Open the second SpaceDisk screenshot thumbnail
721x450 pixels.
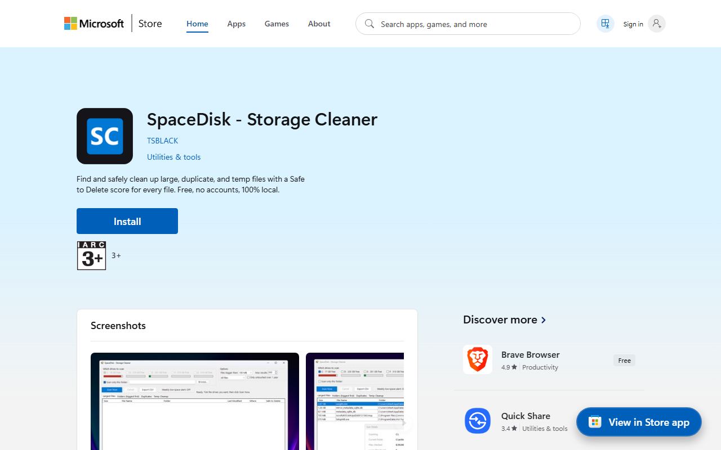coord(355,401)
